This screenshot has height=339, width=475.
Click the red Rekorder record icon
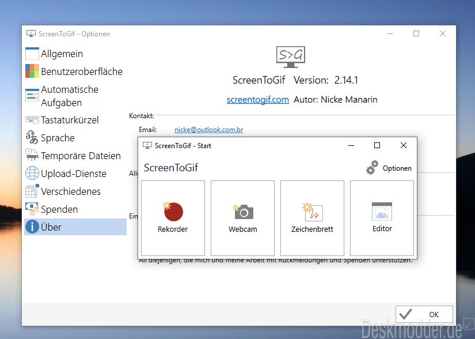click(173, 212)
